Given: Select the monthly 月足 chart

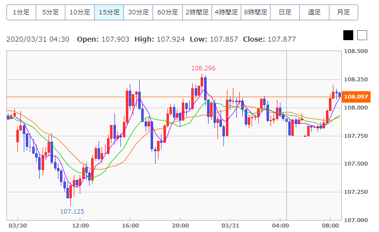Looking at the screenshot, I should (x=343, y=12).
